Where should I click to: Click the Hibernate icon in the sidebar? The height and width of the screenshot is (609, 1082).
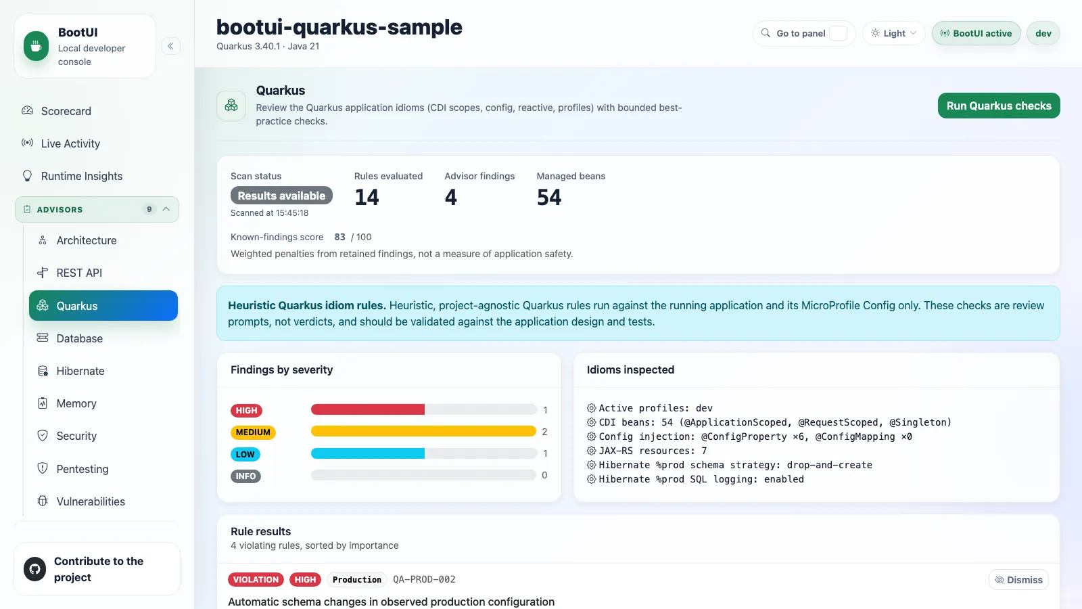coord(43,371)
